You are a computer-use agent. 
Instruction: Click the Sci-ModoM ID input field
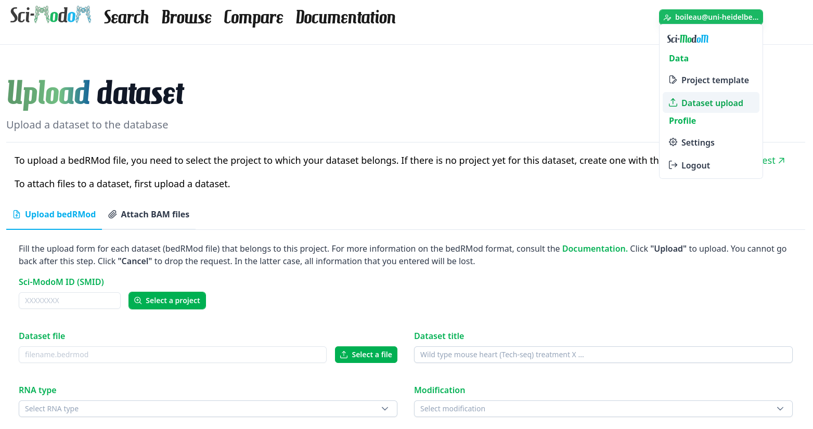click(x=70, y=301)
